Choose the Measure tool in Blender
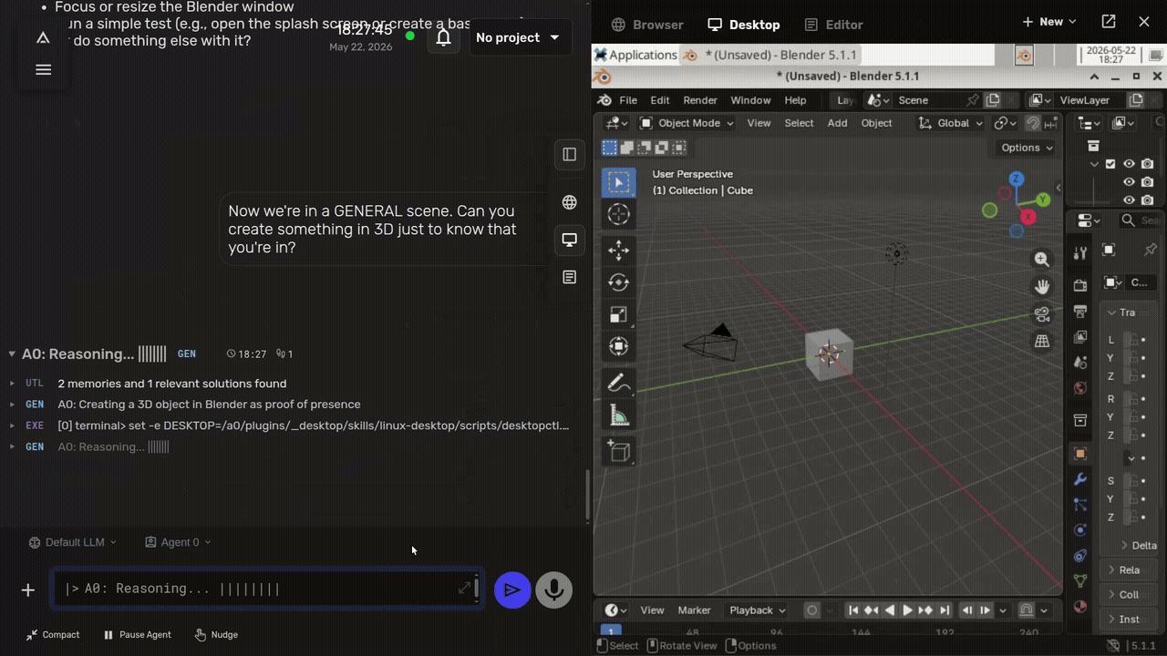Viewport: 1167px width, 656px height. [619, 416]
